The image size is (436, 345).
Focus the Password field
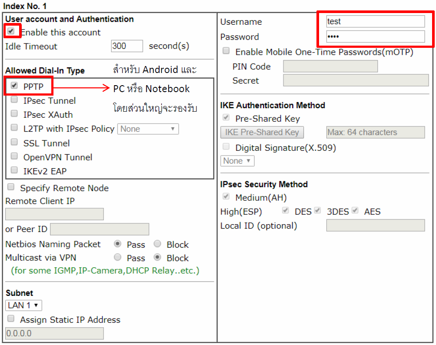[x=375, y=36]
